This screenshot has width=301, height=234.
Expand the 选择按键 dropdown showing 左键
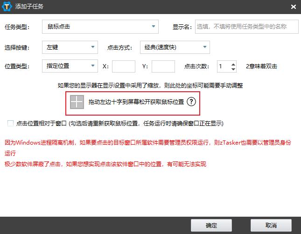(70, 47)
